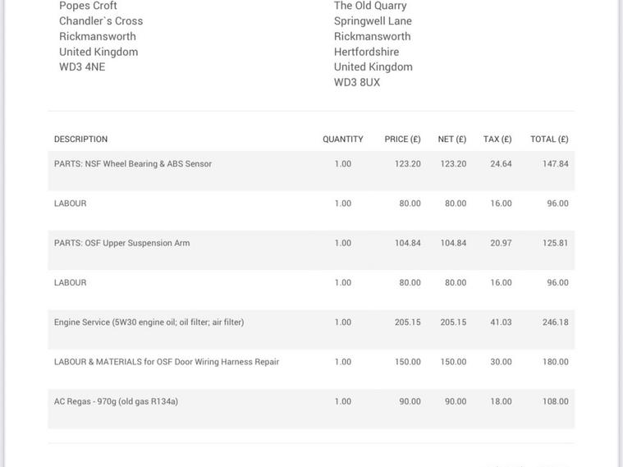This screenshot has height=467, width=623.
Task: Click The Old Quarry address line
Action: click(x=370, y=6)
